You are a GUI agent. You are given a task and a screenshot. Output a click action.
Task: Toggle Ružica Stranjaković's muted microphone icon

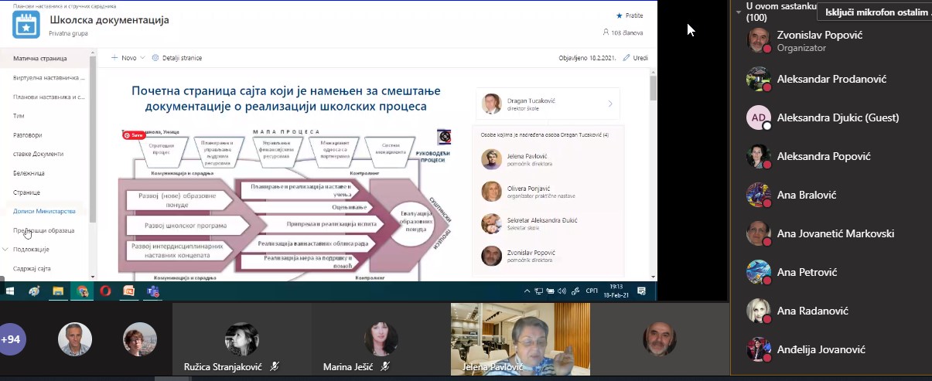pyautogui.click(x=276, y=367)
